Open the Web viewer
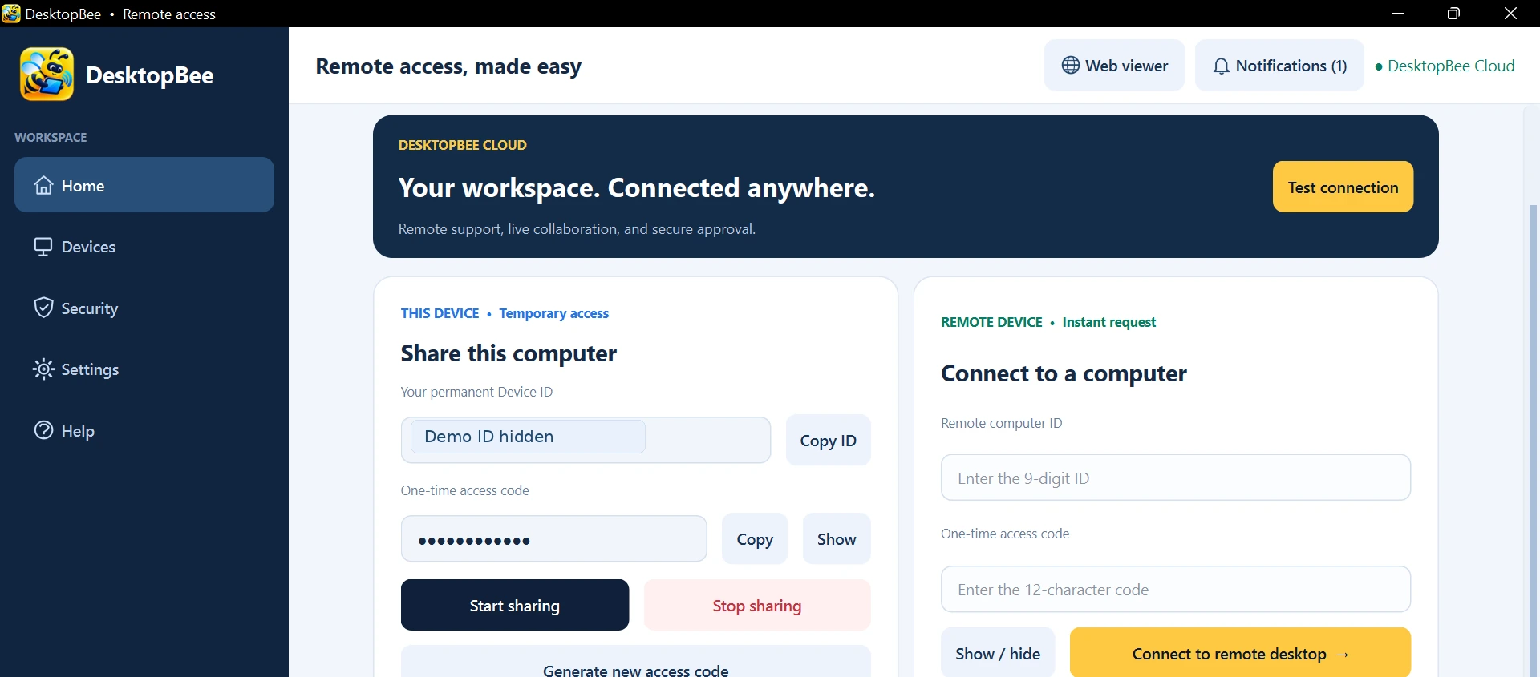This screenshot has width=1540, height=677. 1114,65
